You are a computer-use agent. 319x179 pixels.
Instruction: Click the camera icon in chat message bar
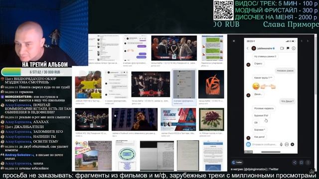(248, 144)
